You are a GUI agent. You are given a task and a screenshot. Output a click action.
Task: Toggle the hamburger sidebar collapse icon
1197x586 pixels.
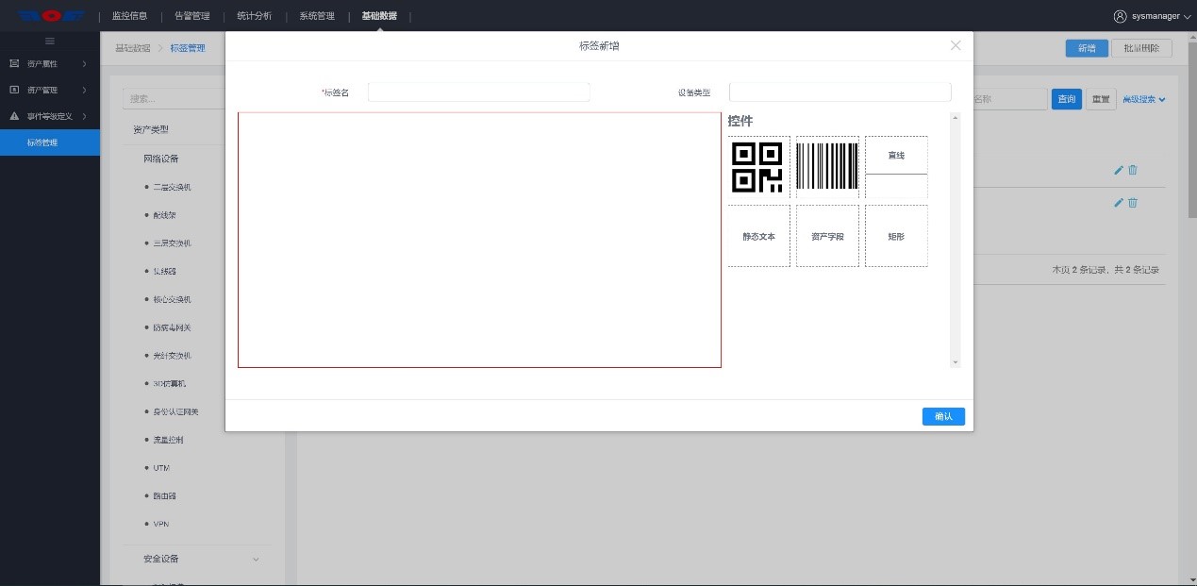50,41
